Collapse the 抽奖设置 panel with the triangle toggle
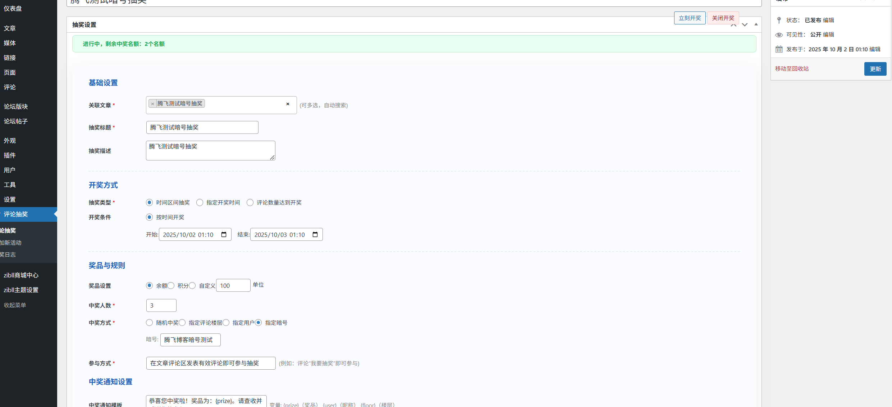The width and height of the screenshot is (892, 407). (756, 24)
